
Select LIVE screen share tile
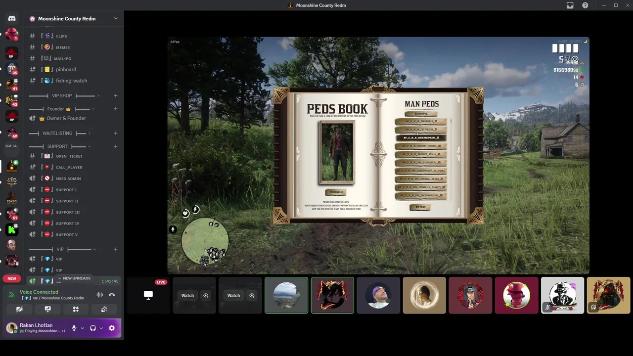tap(148, 295)
